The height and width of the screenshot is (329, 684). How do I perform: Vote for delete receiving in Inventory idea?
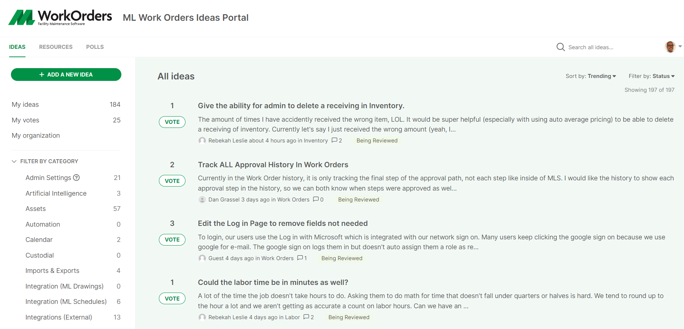click(172, 122)
